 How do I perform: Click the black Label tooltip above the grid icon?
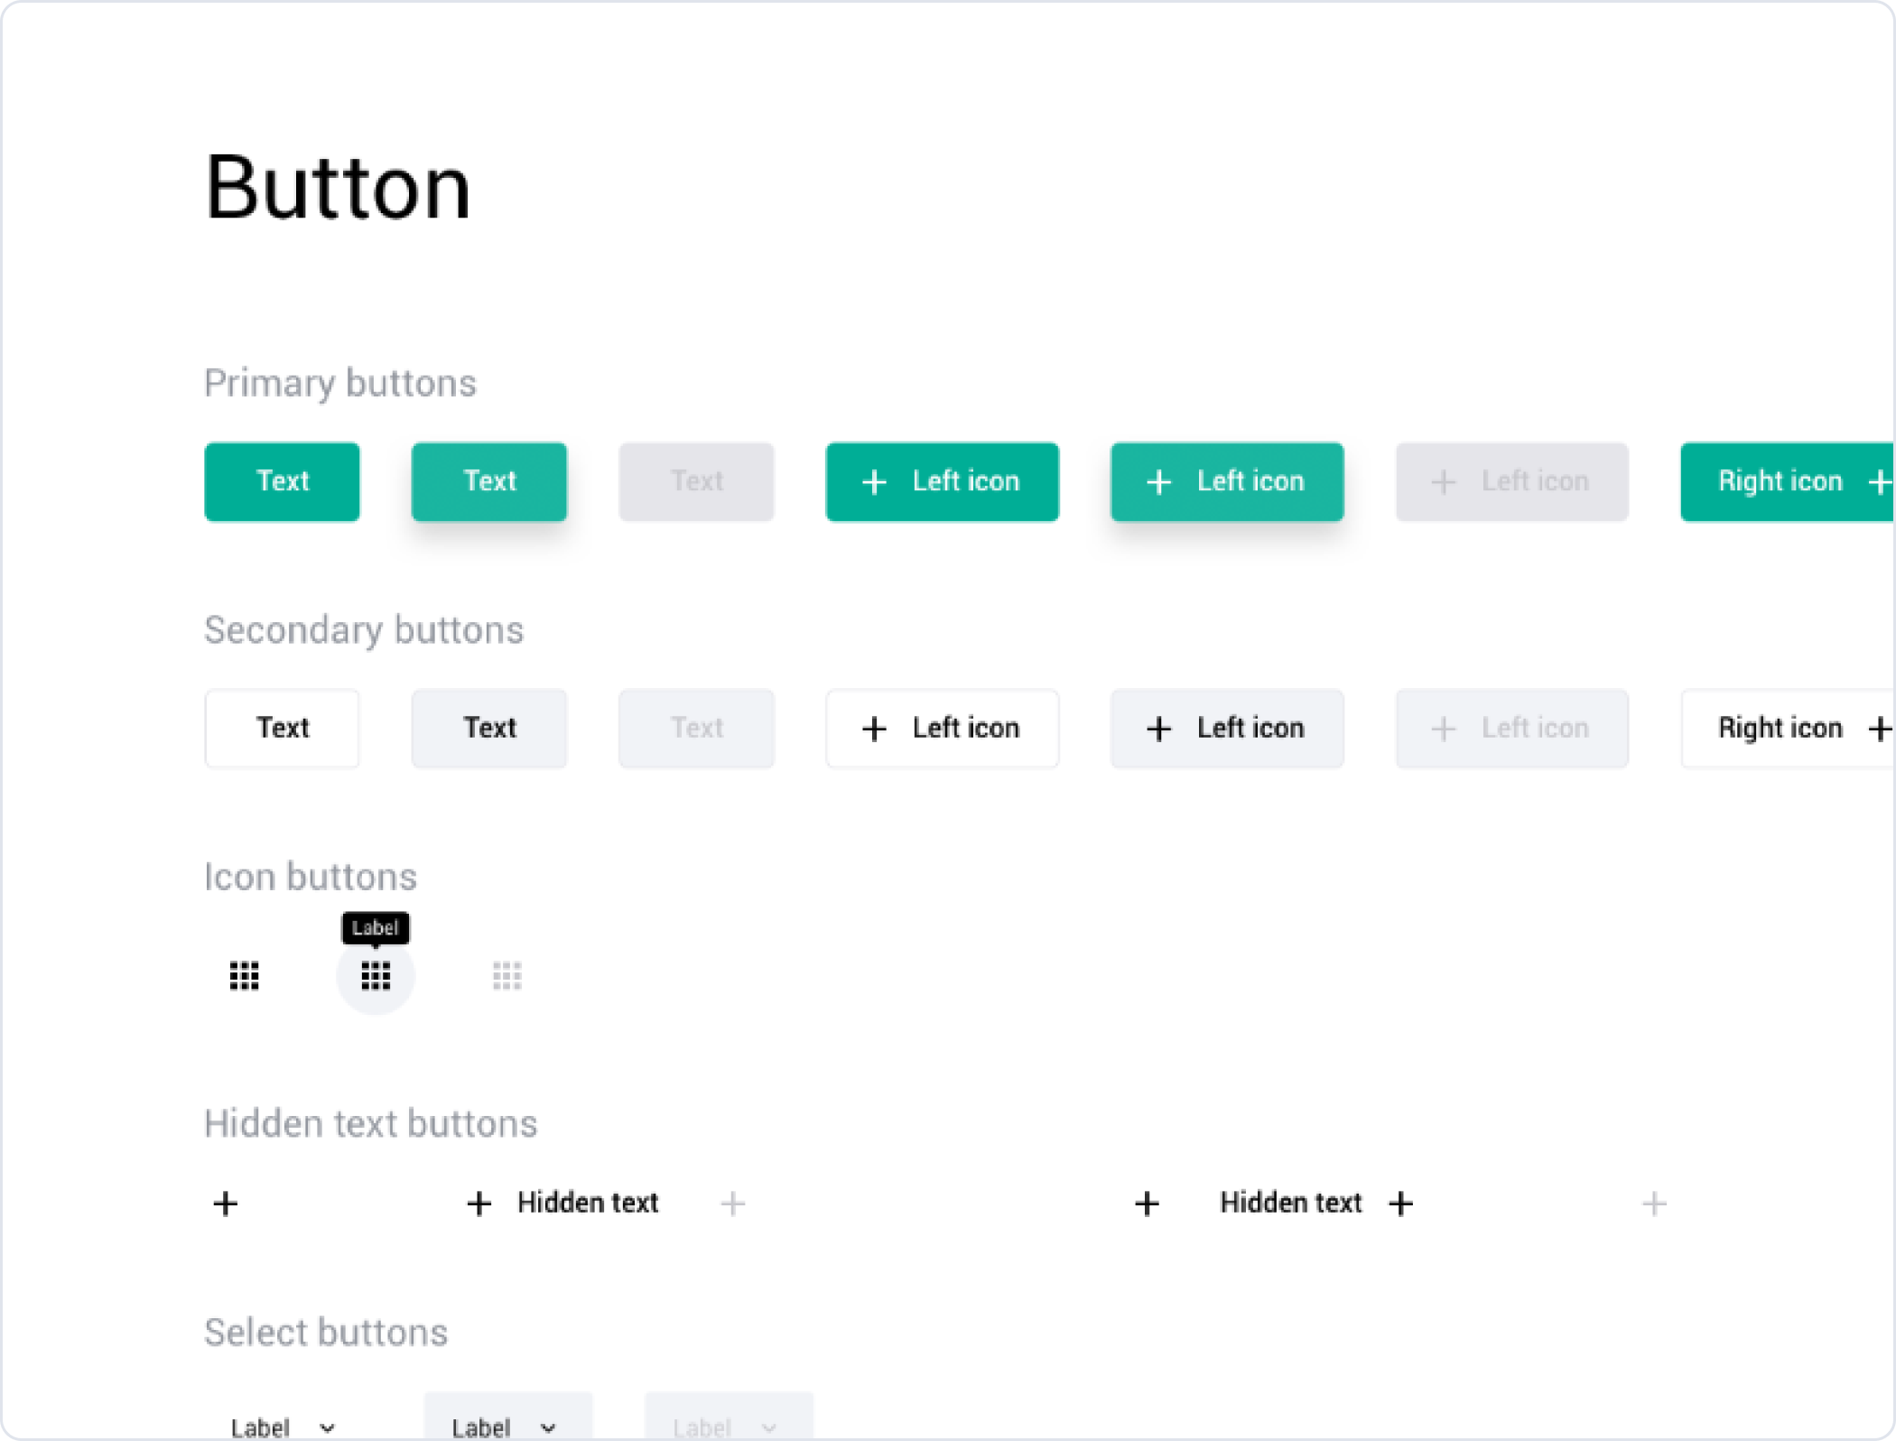point(376,928)
